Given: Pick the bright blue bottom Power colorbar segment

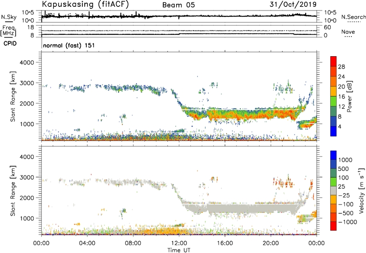Looking at the screenshot, I should pos(334,131).
